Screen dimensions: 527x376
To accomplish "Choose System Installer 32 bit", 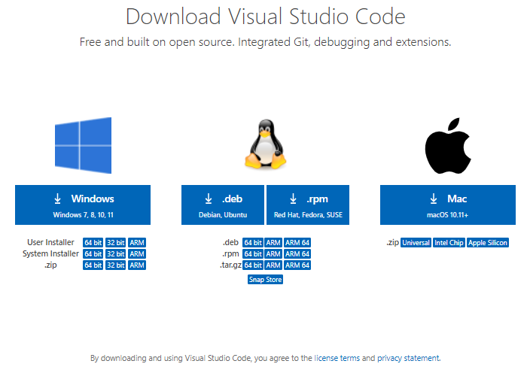I will (116, 254).
